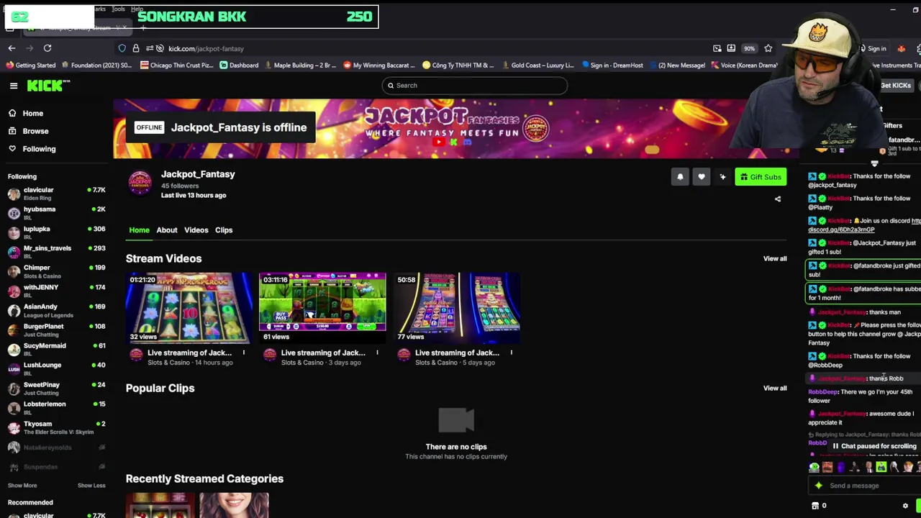Open options for the 3 days ago video
Viewport: 921px width, 518px height.
(377, 353)
